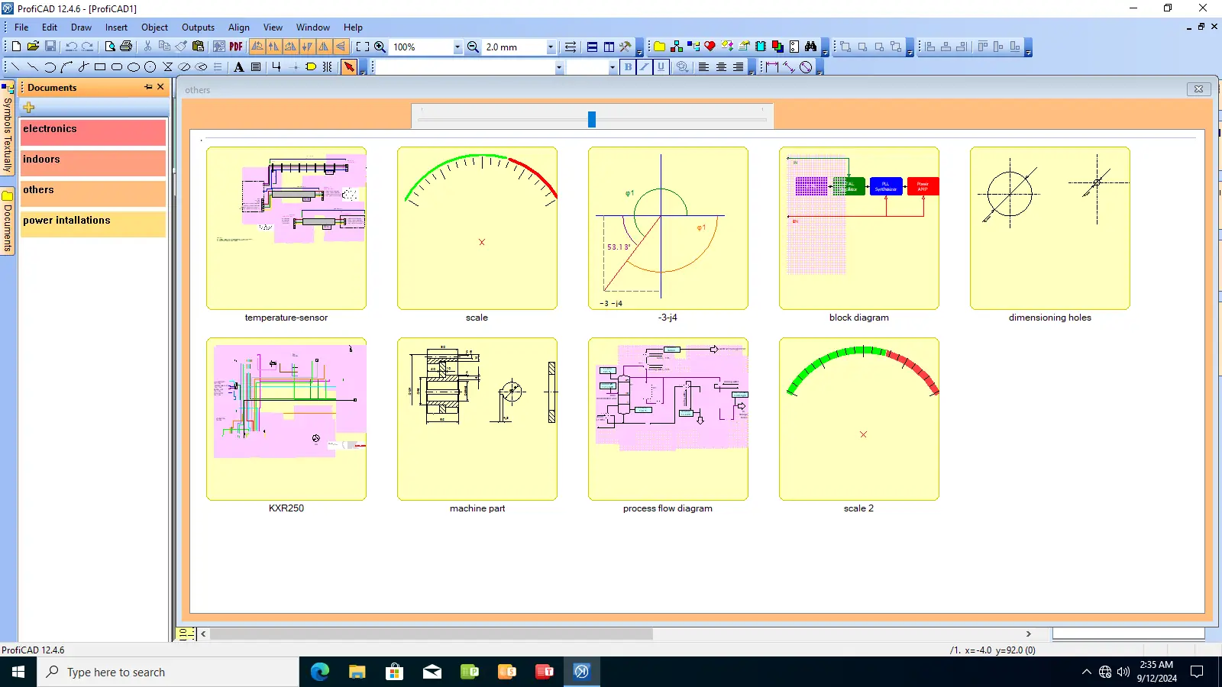Expand drawing toolbar options beside the red arrow tool
The image size is (1222, 687).
click(363, 69)
